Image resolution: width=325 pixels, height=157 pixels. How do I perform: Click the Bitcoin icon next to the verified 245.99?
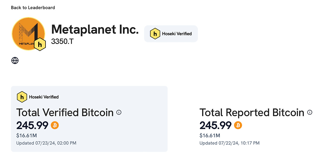click(x=55, y=125)
